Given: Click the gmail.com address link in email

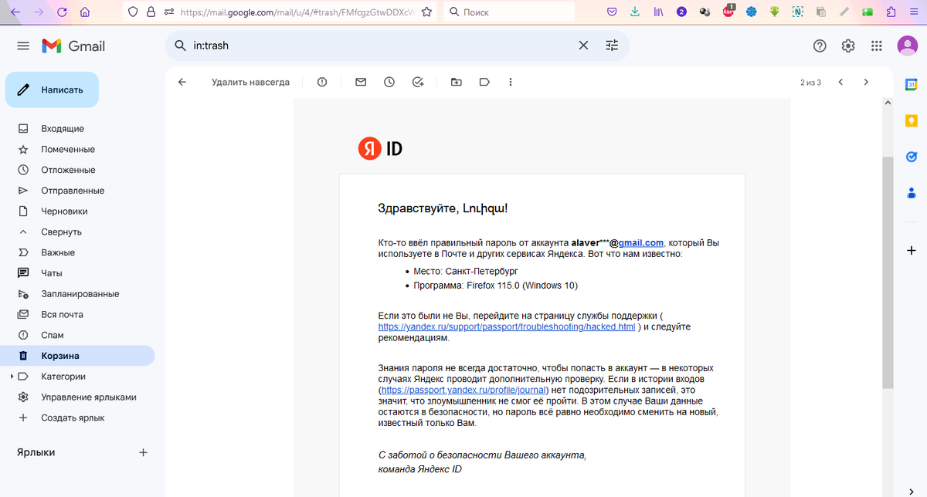Looking at the screenshot, I should [x=641, y=243].
